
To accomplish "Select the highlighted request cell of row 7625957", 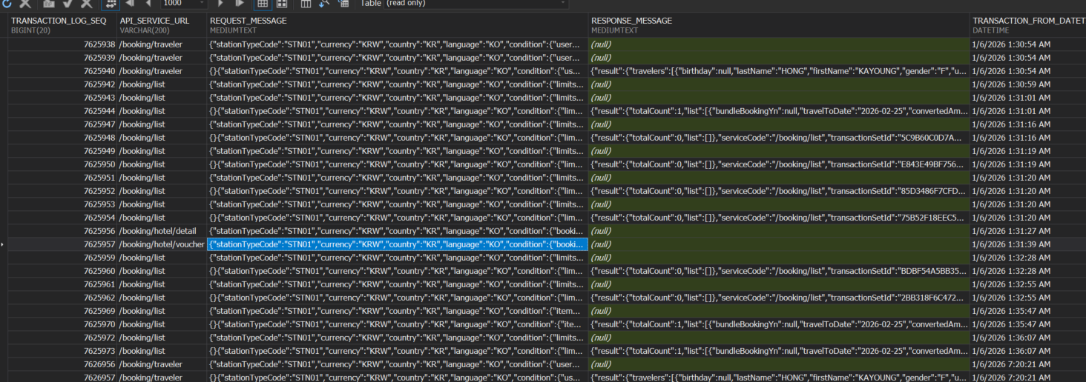I will coord(397,244).
